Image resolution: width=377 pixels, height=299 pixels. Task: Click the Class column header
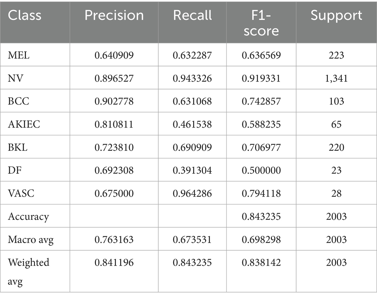coord(25,15)
